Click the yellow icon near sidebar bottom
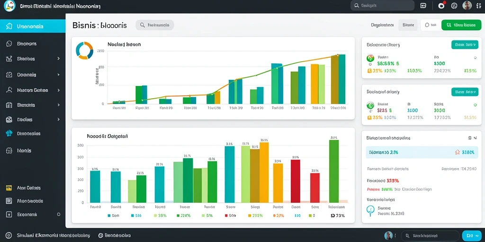Image resolution: width=485 pixels, height=242 pixels. (9, 188)
